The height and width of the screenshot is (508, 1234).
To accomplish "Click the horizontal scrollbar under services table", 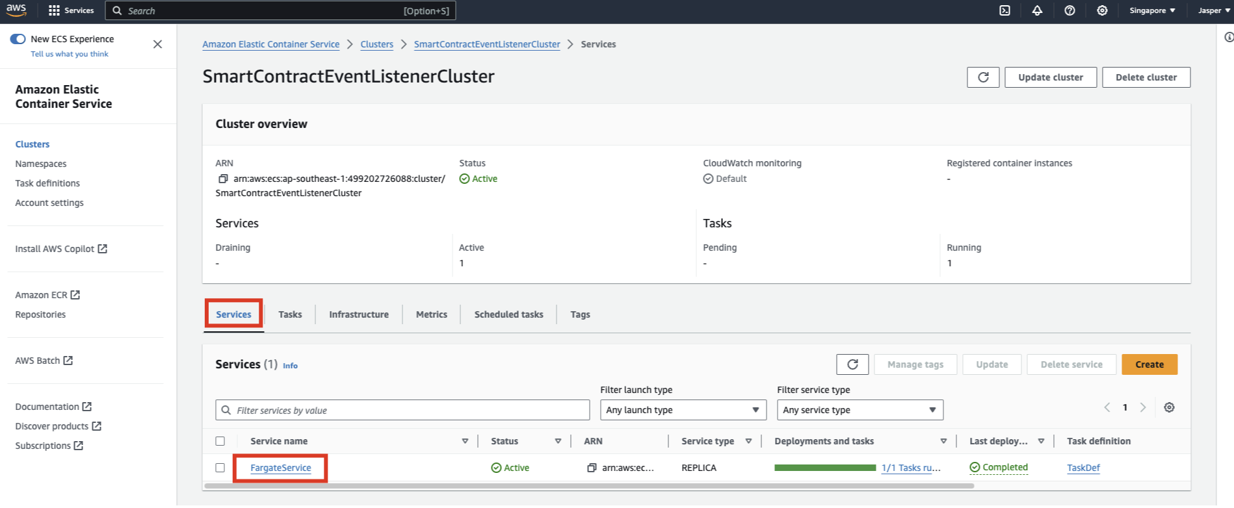I will tap(588, 486).
